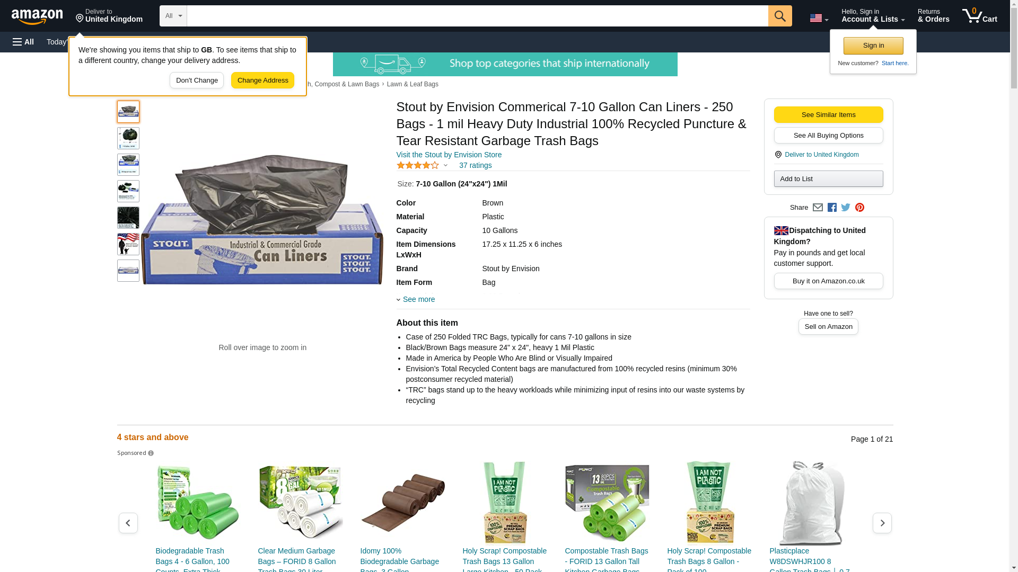Open the 37 ratings link
The height and width of the screenshot is (572, 1018).
point(475,165)
